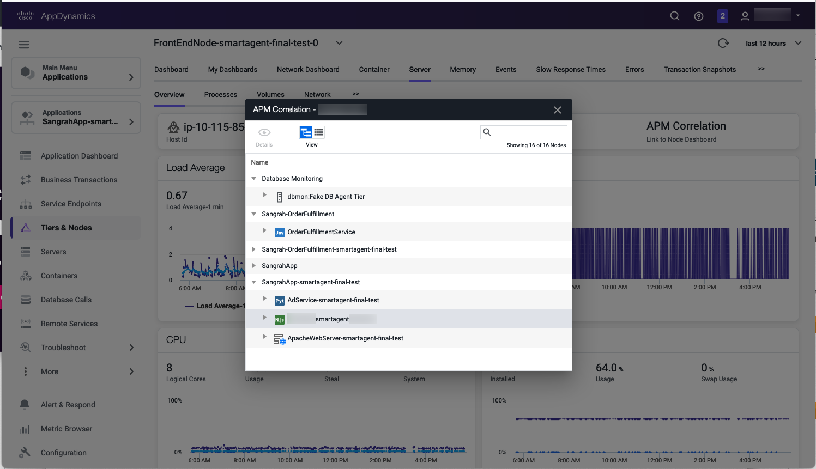
Task: Collapse the Sangrah-OrderFulfillment tree group
Action: click(253, 214)
